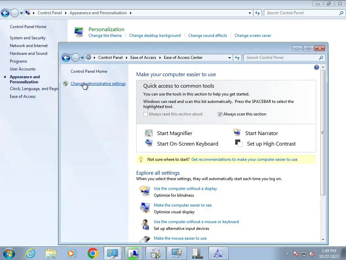Click the muted volume tray icon
Image resolution: width=346 pixels, height=260 pixels.
312,254
